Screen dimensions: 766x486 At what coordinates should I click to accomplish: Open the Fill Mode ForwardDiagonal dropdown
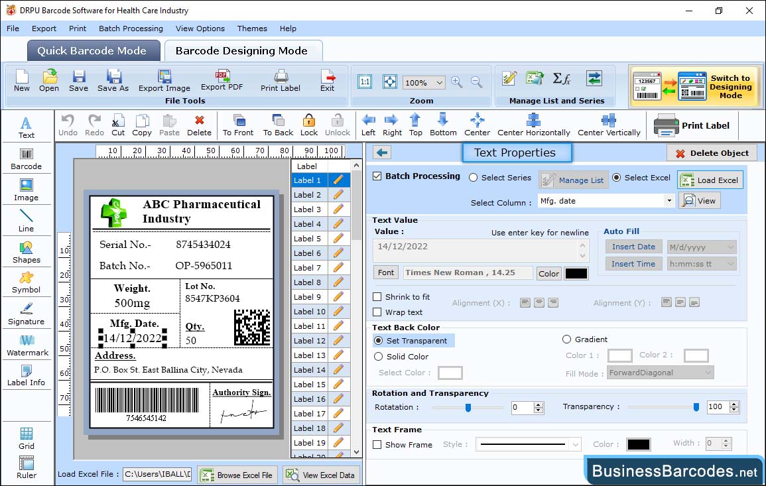708,373
